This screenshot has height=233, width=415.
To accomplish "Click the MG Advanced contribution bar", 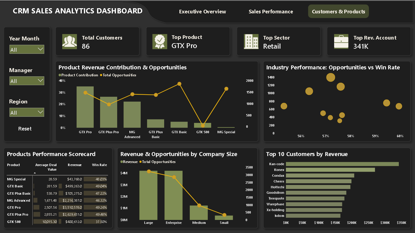I will (132, 115).
